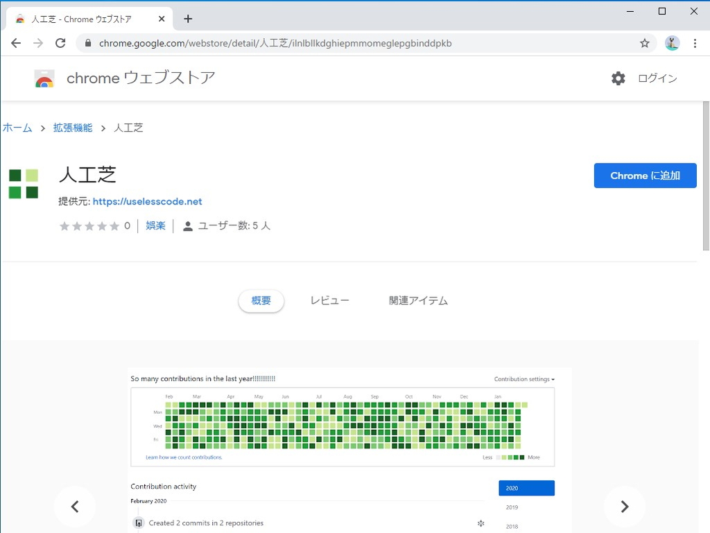Viewport: 710px width, 533px height.
Task: Add the extension with Chrome に追加
Action: pyautogui.click(x=645, y=175)
